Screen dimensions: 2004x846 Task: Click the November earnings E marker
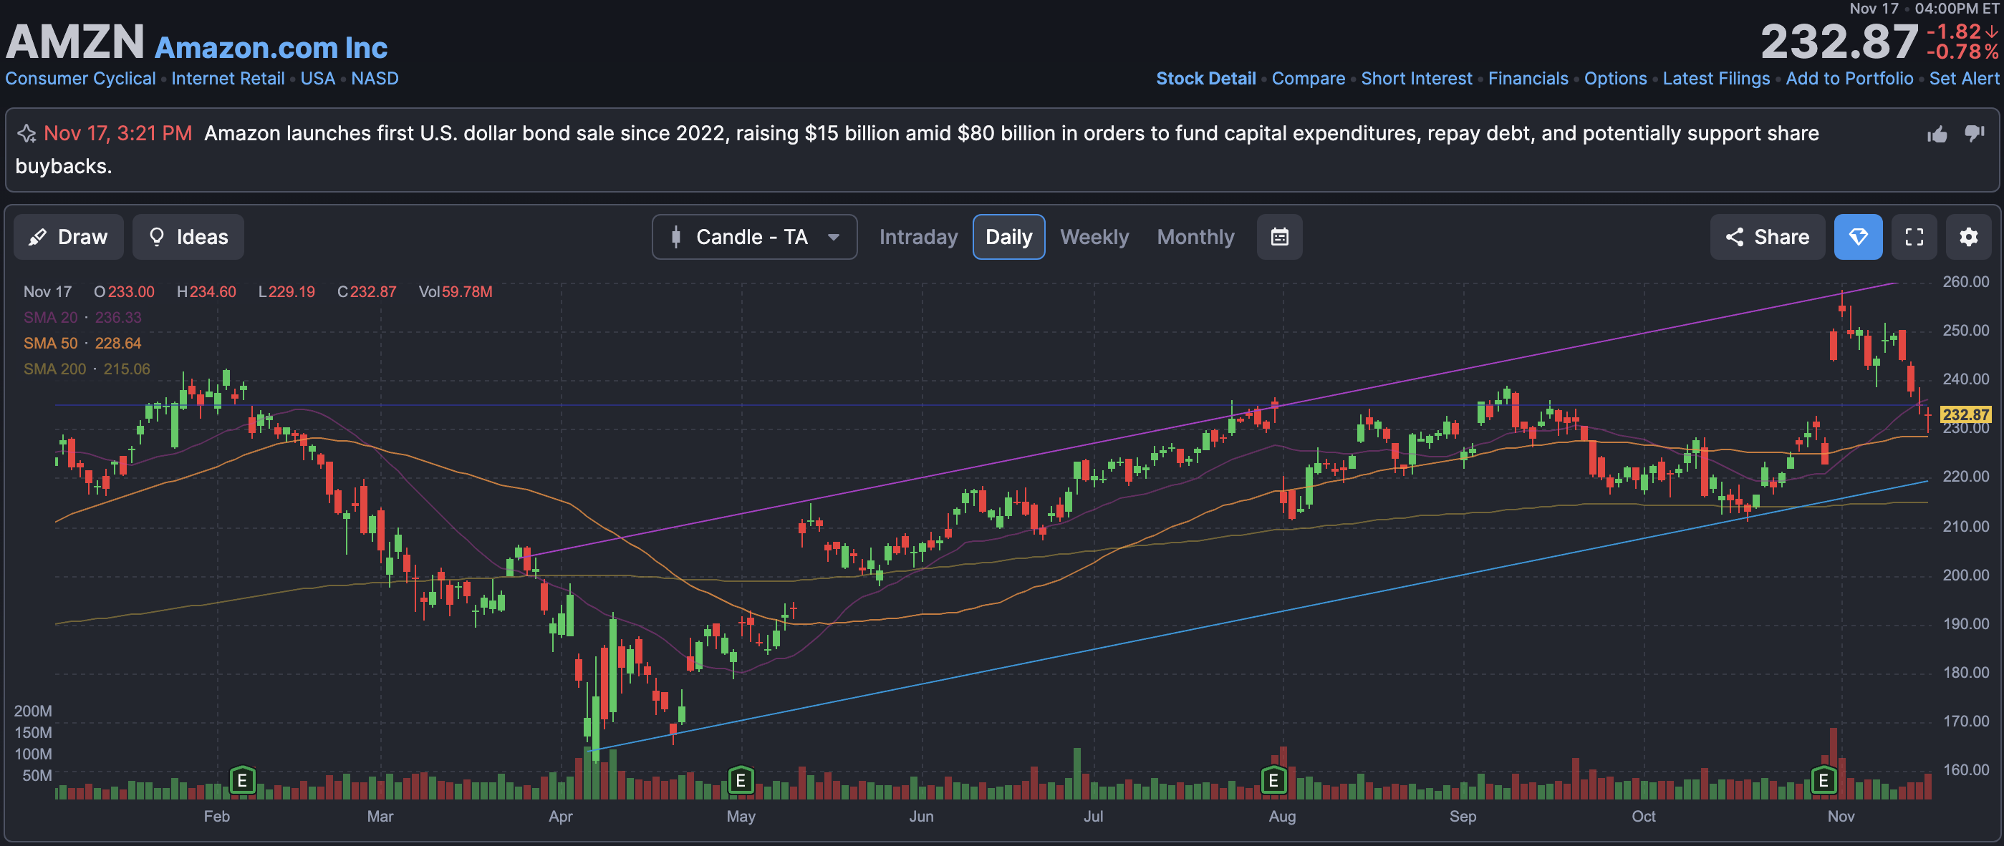click(1824, 780)
